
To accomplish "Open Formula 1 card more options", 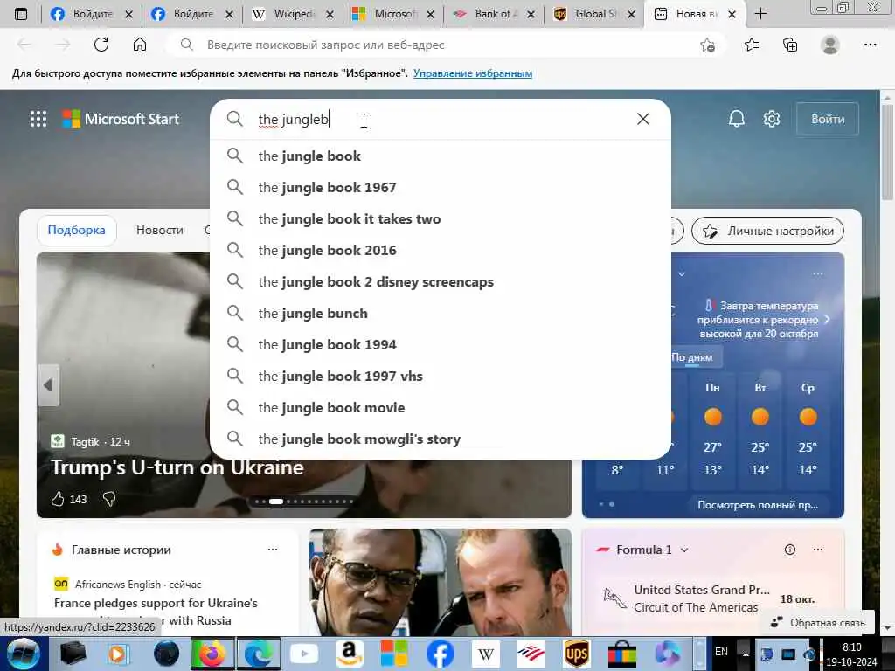I will pyautogui.click(x=818, y=550).
